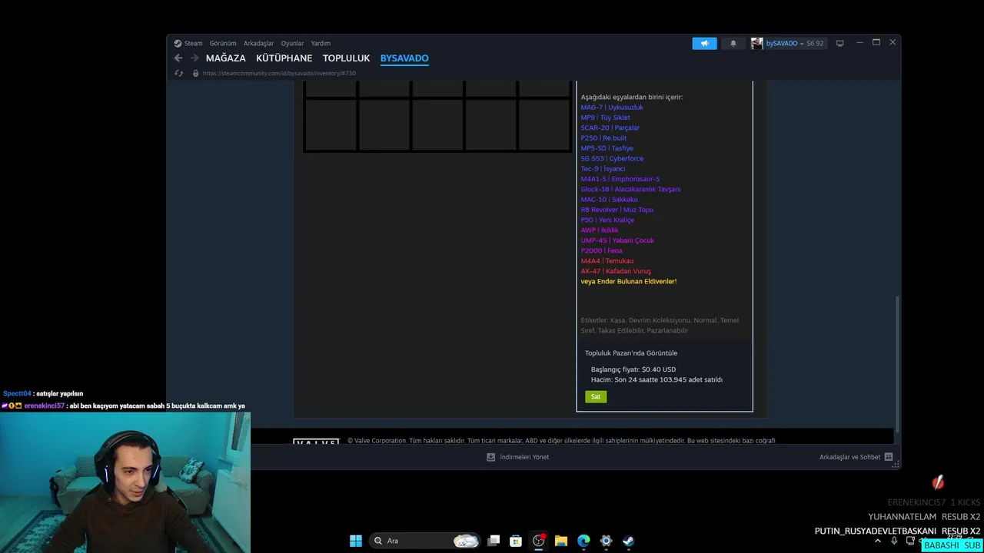Click the P250 | Re.built entry
The width and height of the screenshot is (984, 553).
[603, 138]
